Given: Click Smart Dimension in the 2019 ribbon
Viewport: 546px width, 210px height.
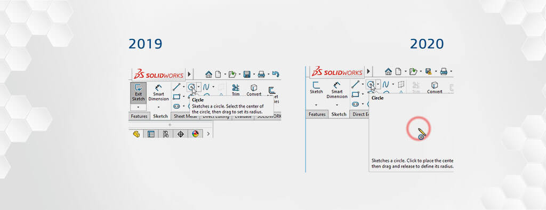Looking at the screenshot, I should point(158,93).
